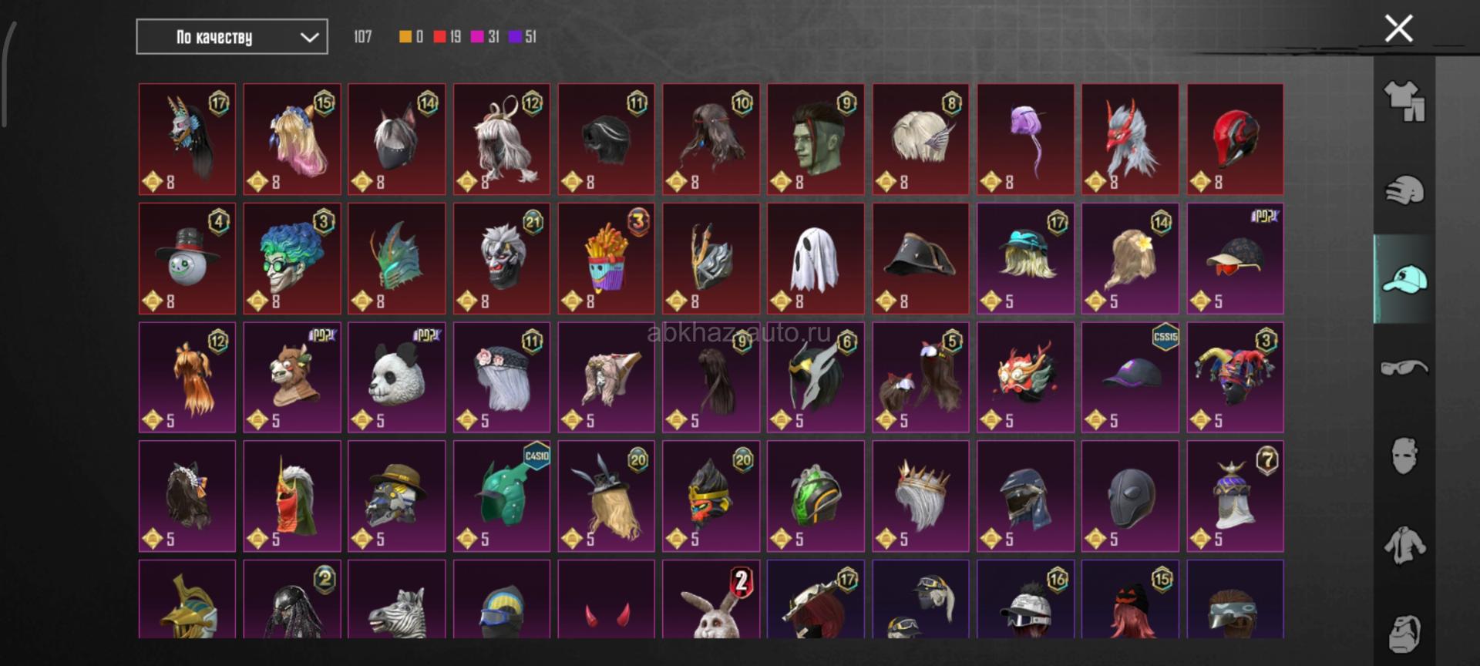Open the outfits category icon
The width and height of the screenshot is (1480, 666).
[1404, 102]
